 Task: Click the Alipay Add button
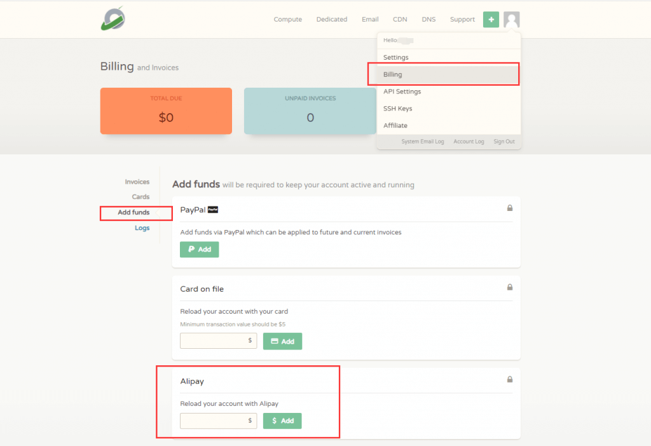click(x=282, y=421)
